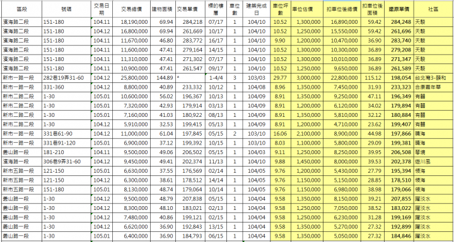Click parking area cell 29.77
Image resolution: width=454 pixels, height=242 pixels.
pyautogui.click(x=280, y=78)
